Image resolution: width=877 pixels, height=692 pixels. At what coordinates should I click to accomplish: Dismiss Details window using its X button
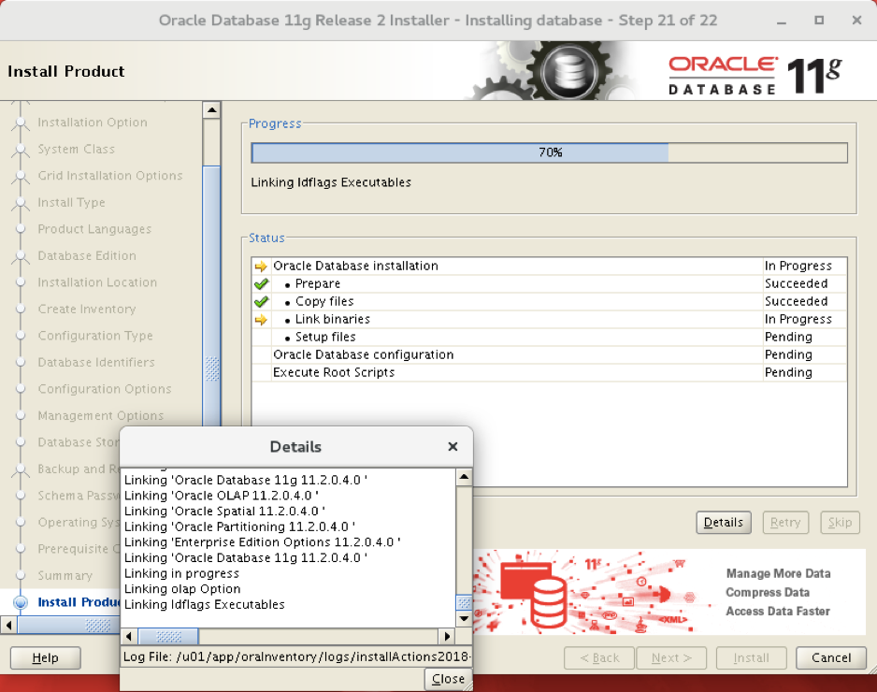(x=453, y=447)
